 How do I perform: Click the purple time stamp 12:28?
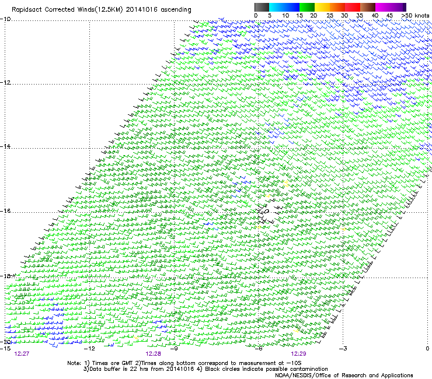(x=153, y=354)
